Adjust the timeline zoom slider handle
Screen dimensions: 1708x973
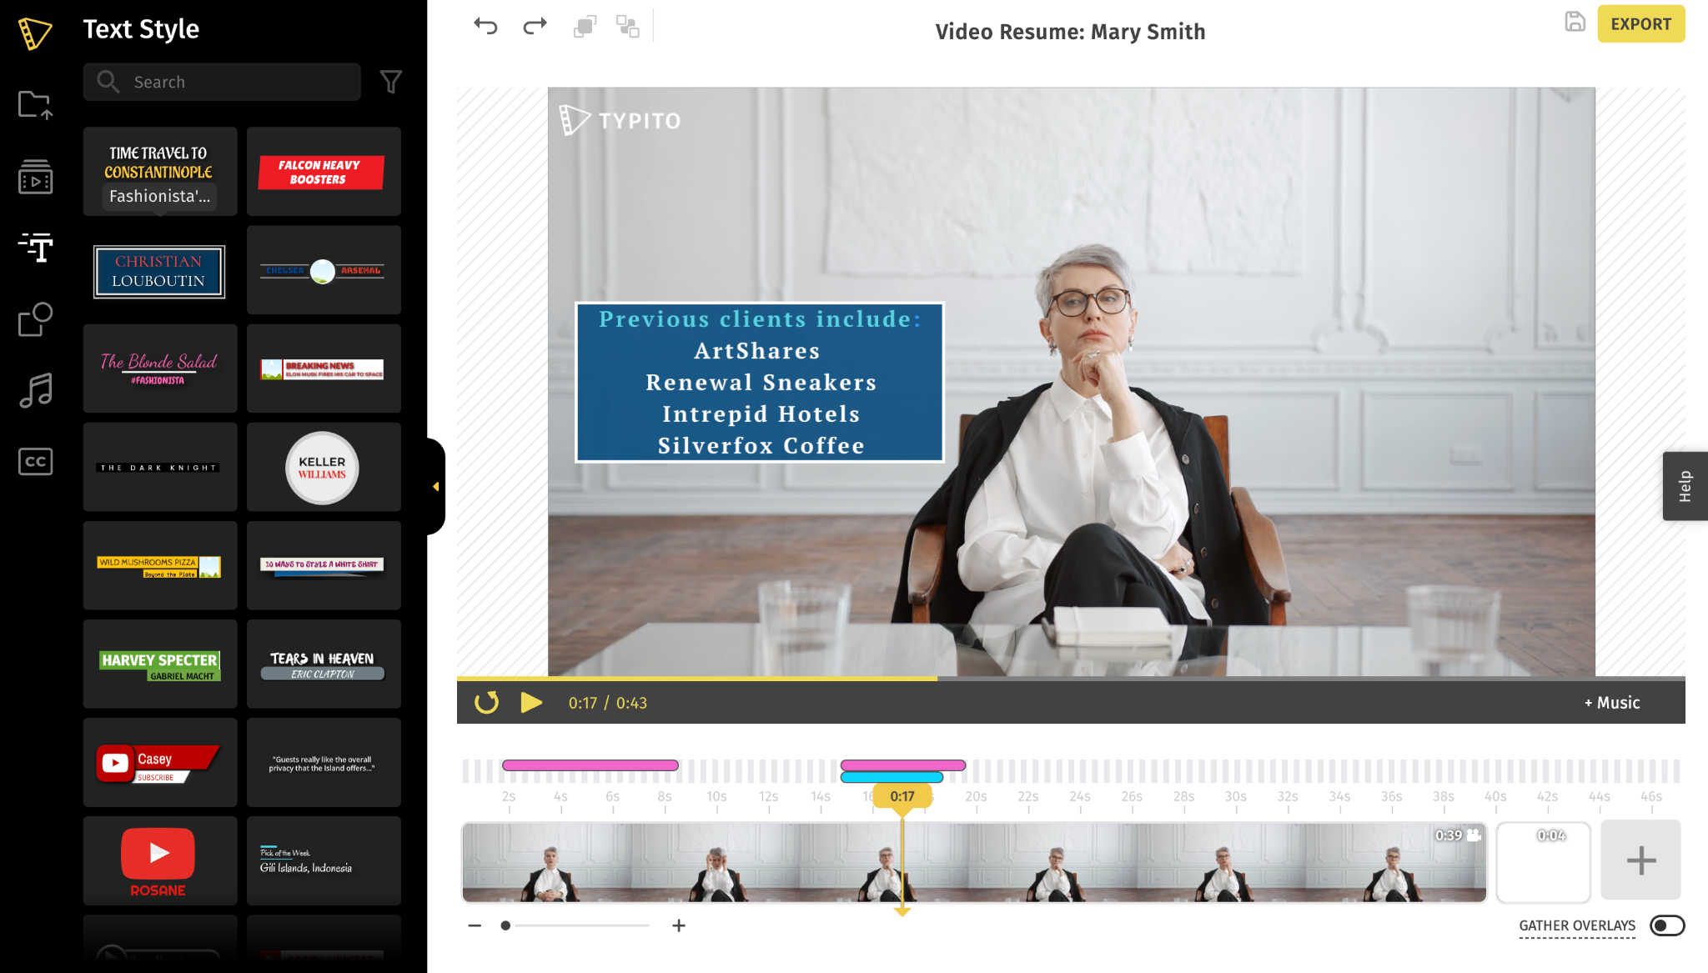click(x=505, y=925)
